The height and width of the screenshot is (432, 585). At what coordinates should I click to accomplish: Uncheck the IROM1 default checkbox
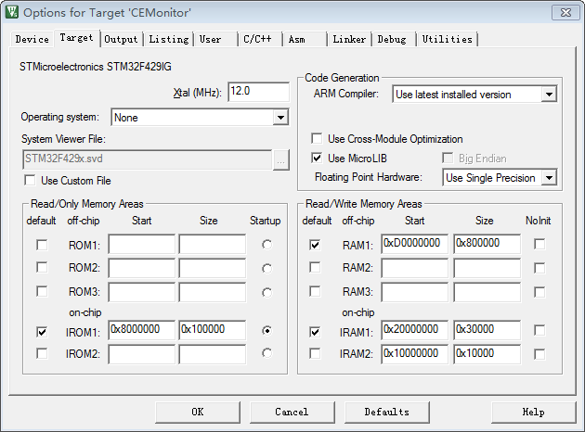point(42,332)
